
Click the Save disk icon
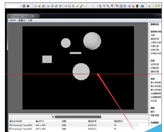43,6
